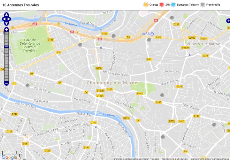
Task: Click the antenna marker above the D233 label
Action: coord(172,18)
